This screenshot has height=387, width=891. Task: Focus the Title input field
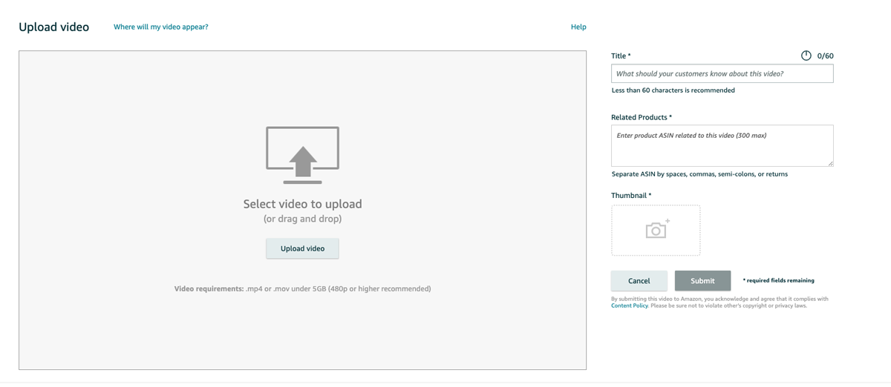722,73
